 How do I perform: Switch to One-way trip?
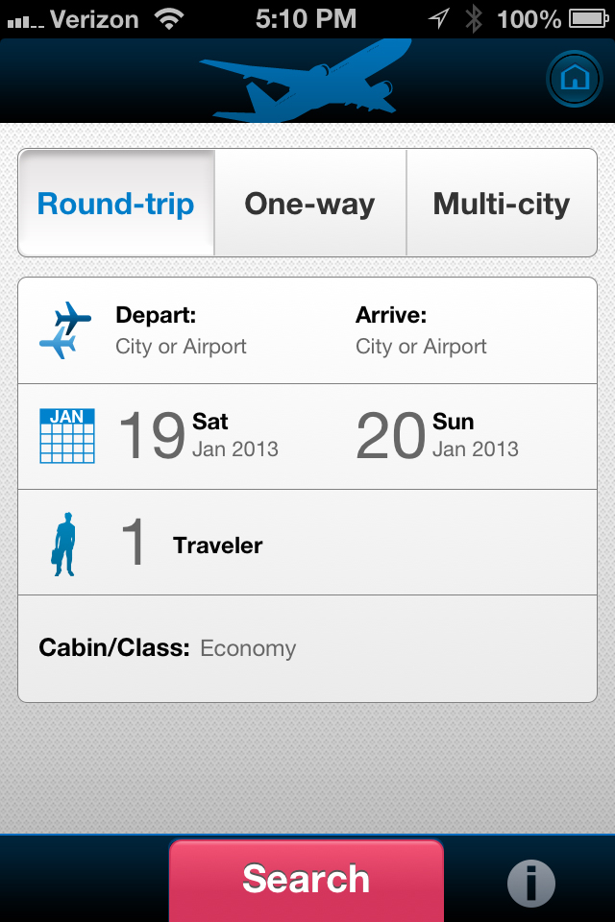coord(309,204)
